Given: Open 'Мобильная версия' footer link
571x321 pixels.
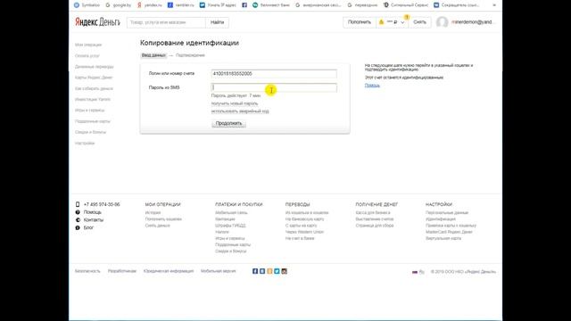Looking at the screenshot, I should click(x=219, y=271).
